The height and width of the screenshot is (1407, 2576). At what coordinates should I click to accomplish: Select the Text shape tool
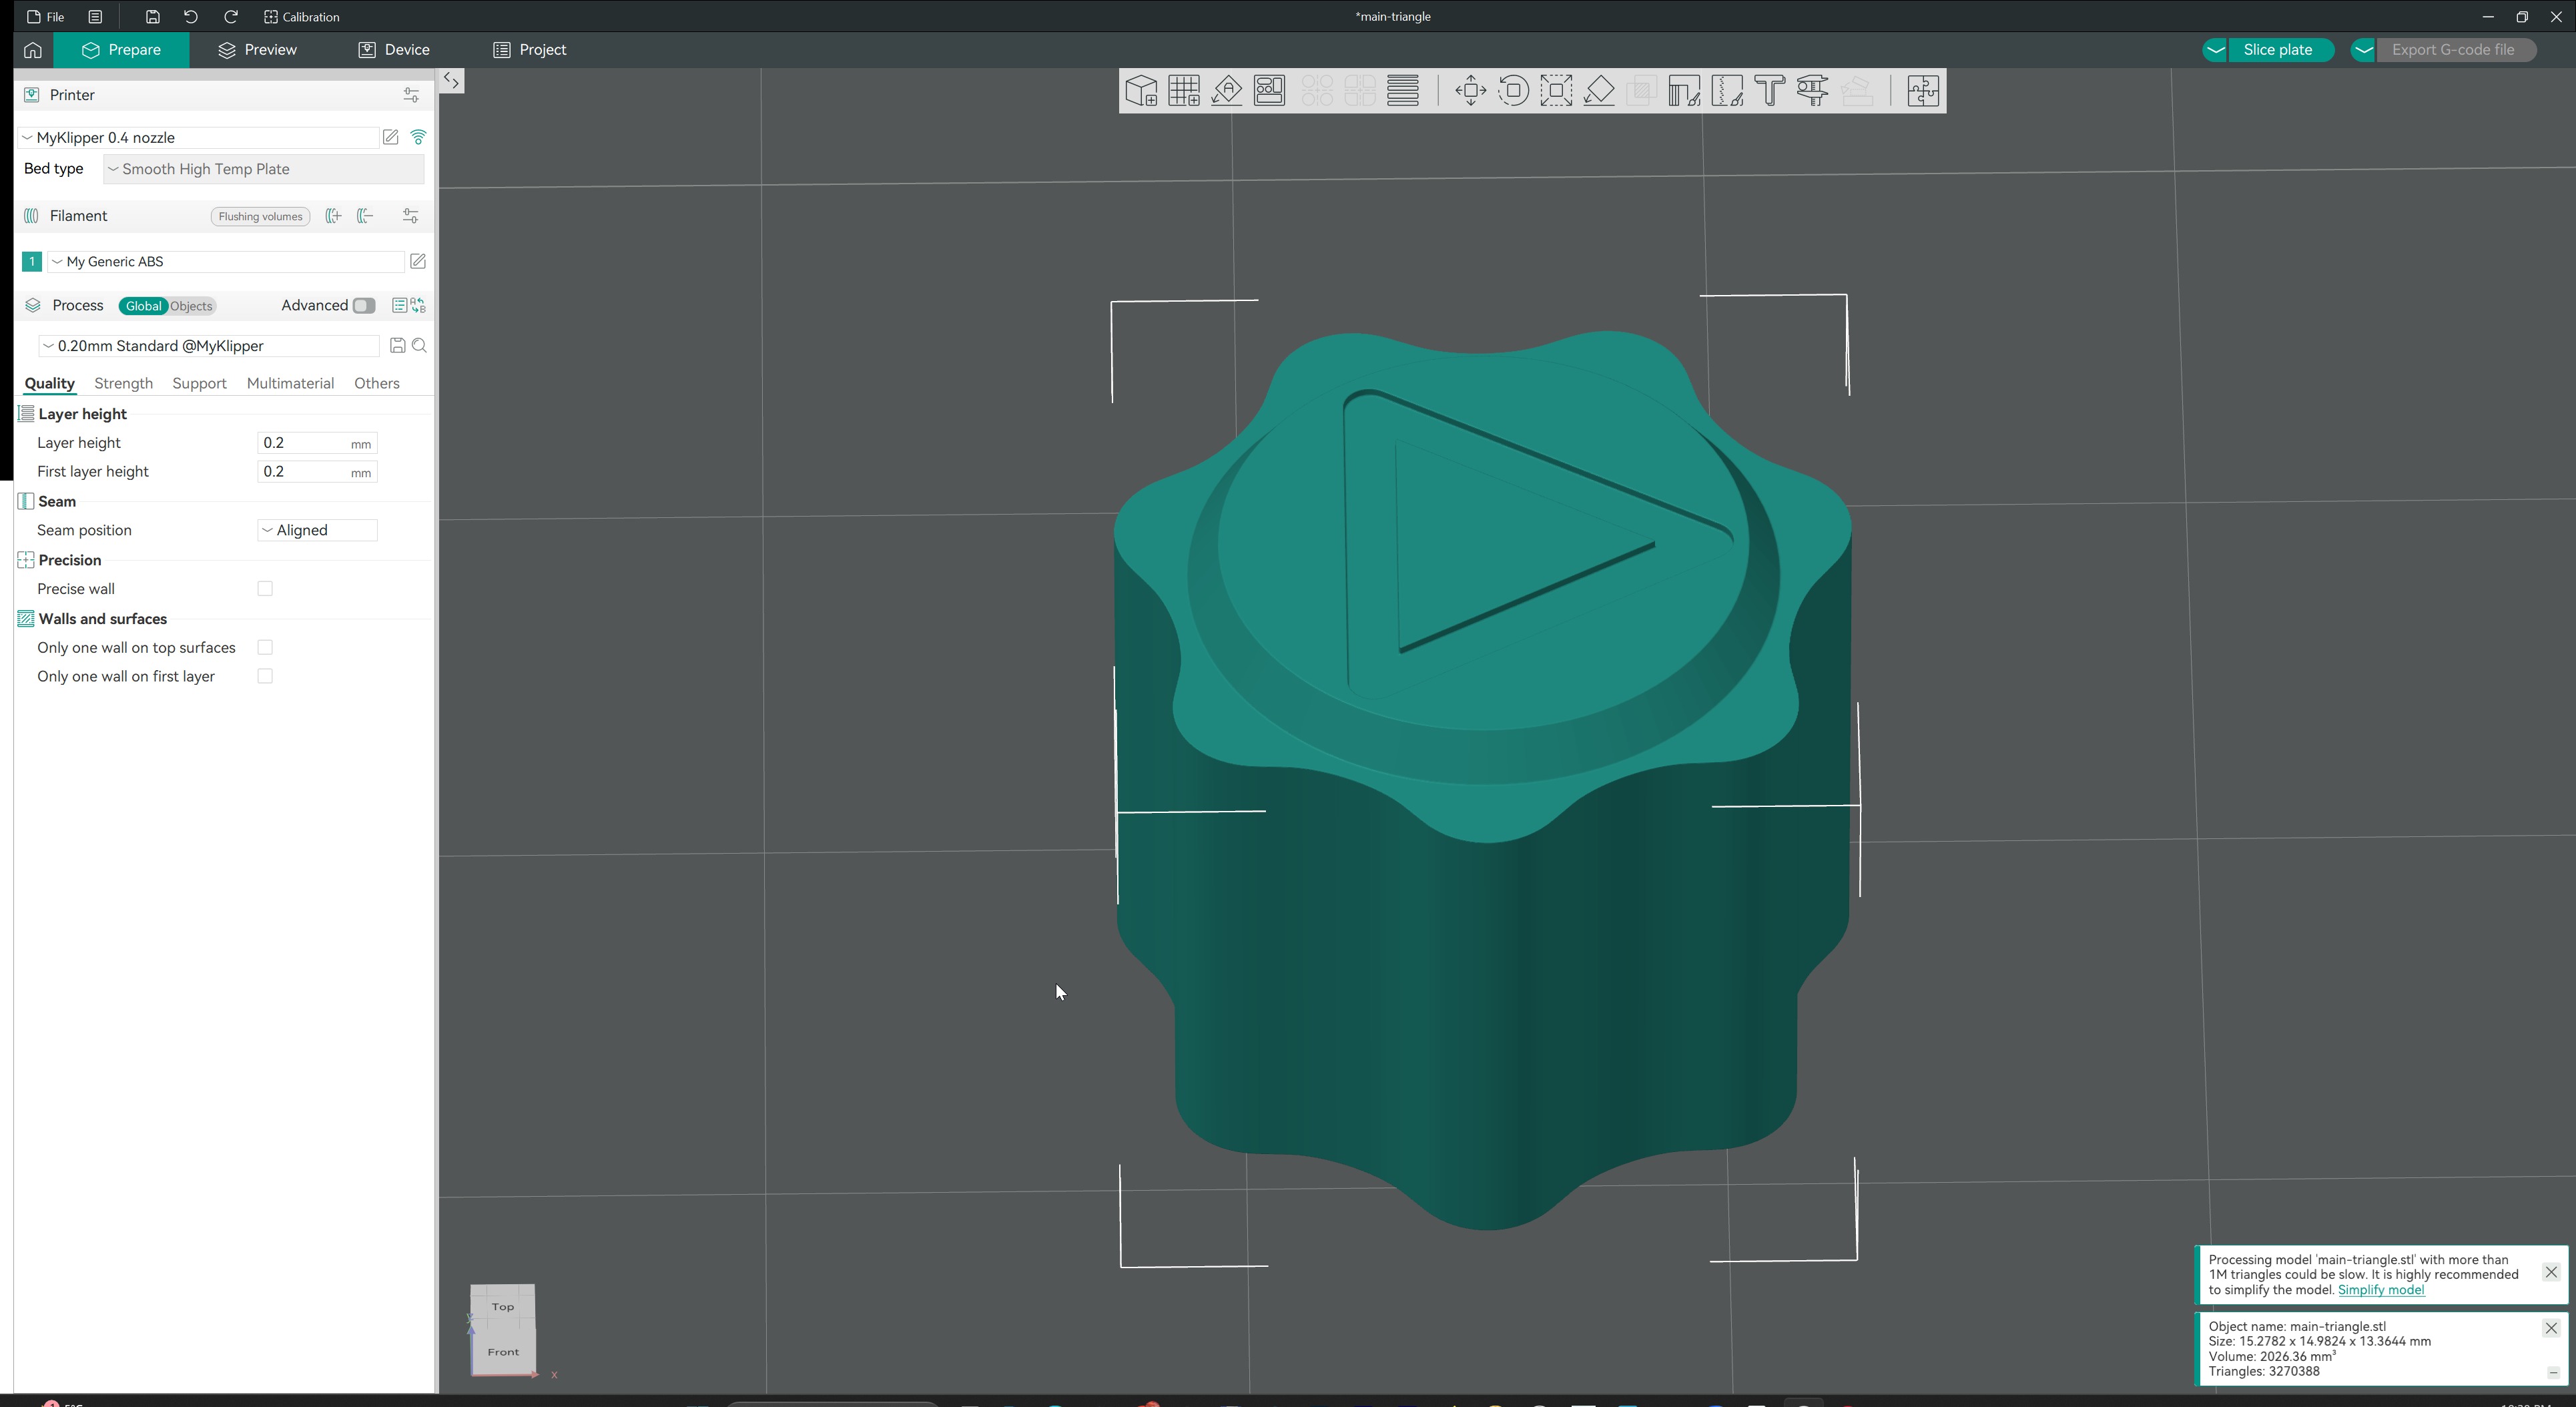pos(1770,91)
